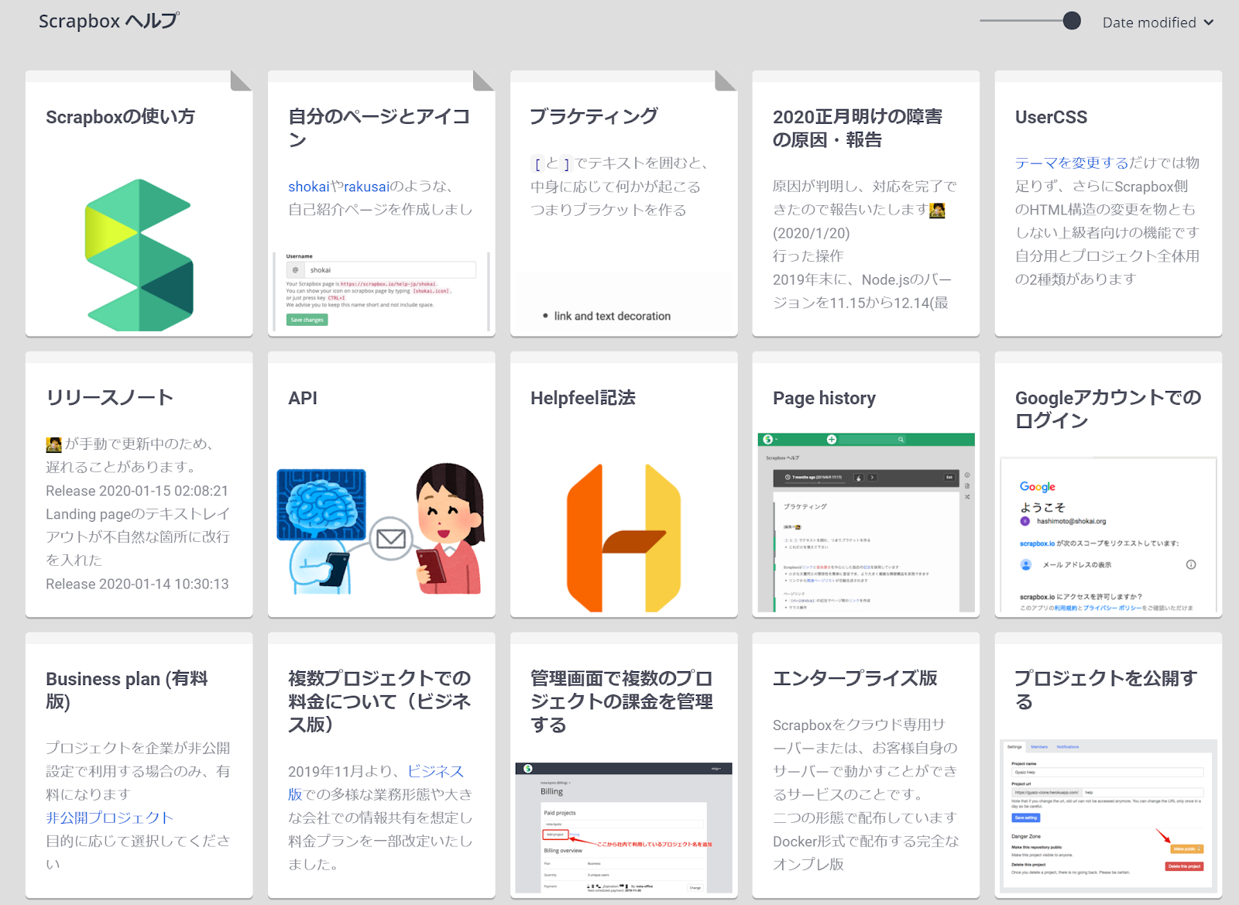Open the Page history card title

click(x=824, y=398)
